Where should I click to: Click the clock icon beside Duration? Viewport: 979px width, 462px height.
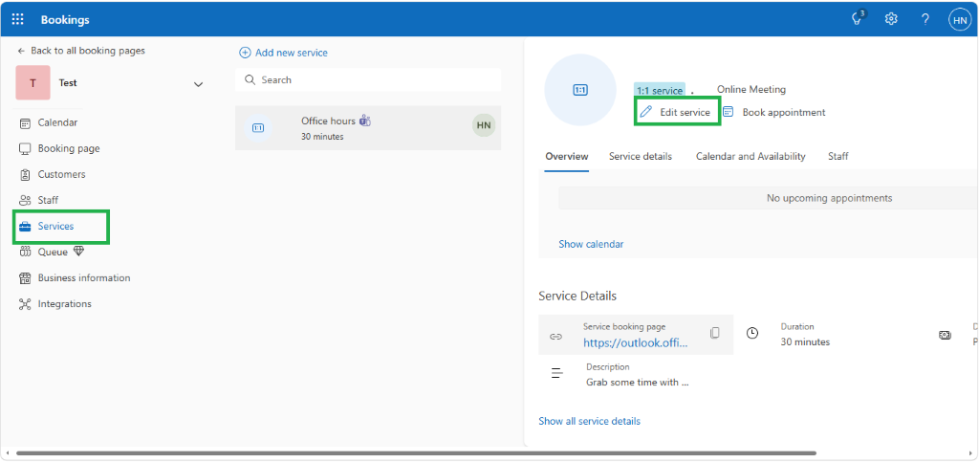tap(752, 334)
